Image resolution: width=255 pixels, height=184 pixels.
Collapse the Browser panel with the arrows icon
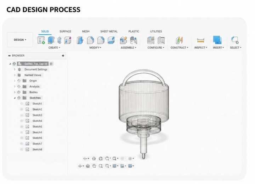coord(9,56)
